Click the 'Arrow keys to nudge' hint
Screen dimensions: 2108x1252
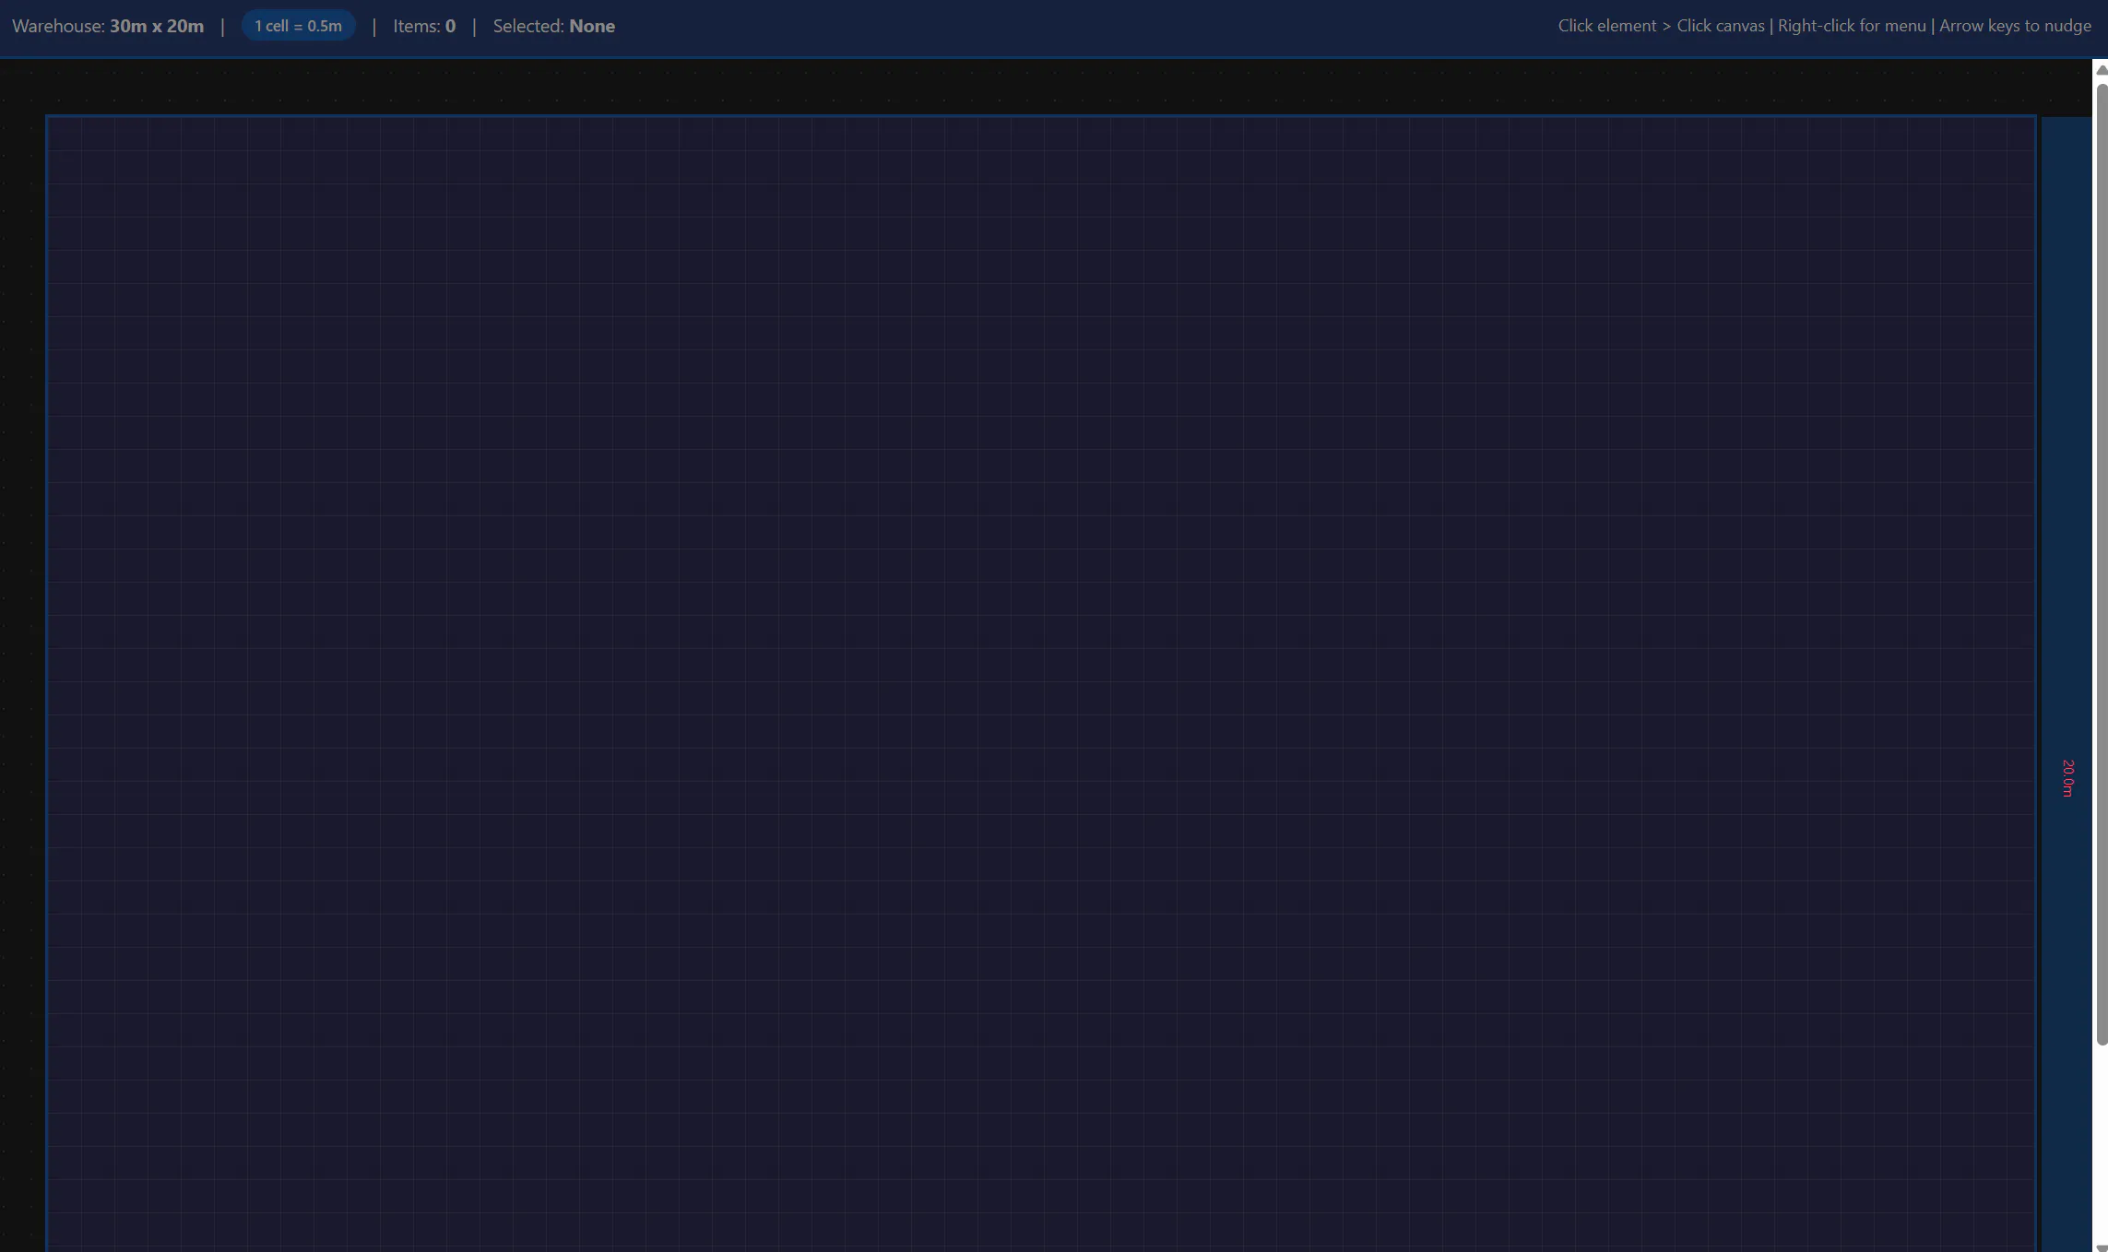tap(2015, 26)
